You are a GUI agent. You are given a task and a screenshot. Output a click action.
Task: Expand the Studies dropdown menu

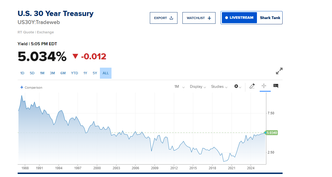219,87
